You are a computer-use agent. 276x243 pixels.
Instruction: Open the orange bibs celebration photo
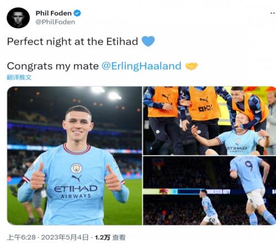(210, 120)
